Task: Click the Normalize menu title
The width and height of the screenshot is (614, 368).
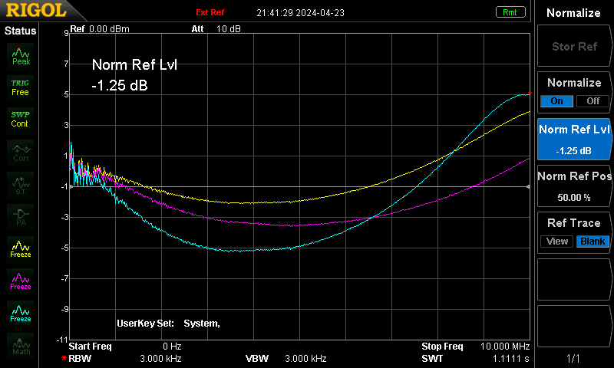Action: [573, 13]
